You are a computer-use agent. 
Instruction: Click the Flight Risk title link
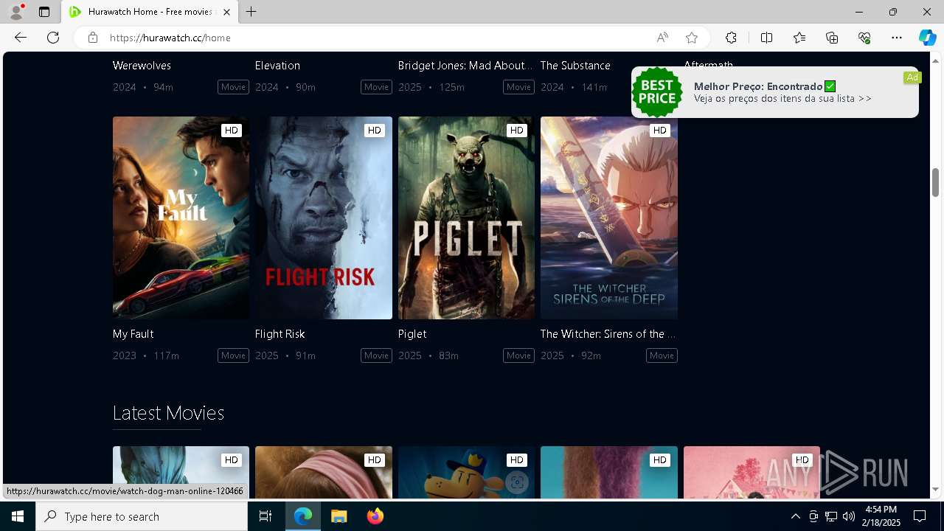280,334
